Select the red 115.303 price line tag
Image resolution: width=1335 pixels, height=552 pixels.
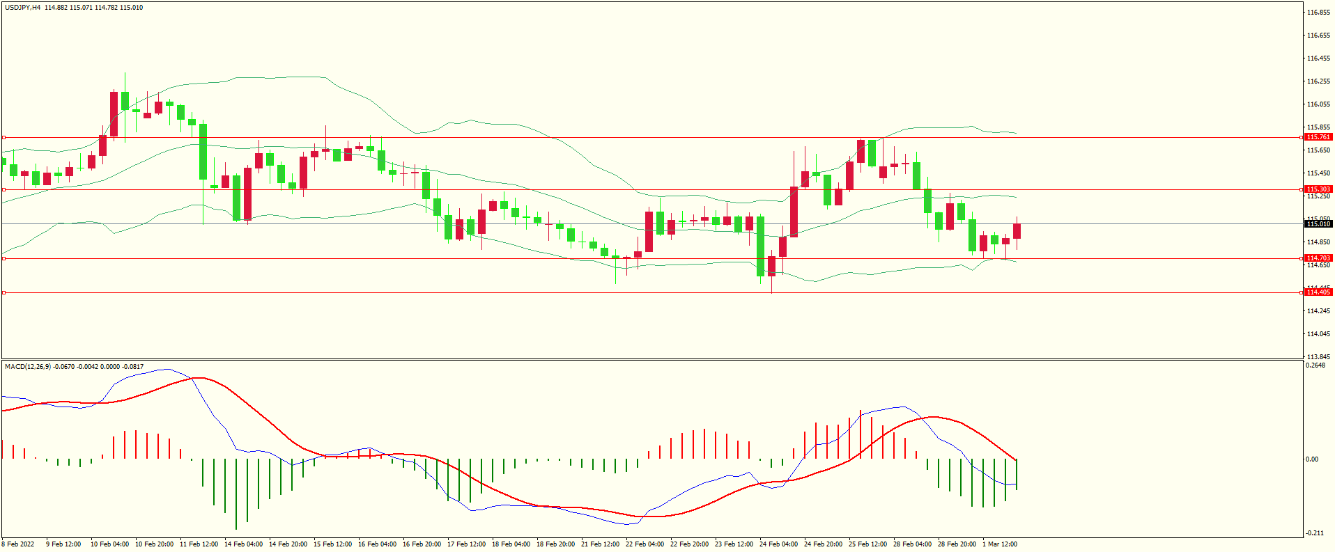tap(1318, 189)
